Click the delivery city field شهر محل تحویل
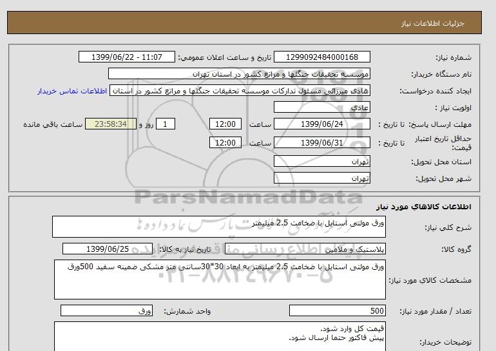This screenshot has height=351, width=496. point(321,178)
